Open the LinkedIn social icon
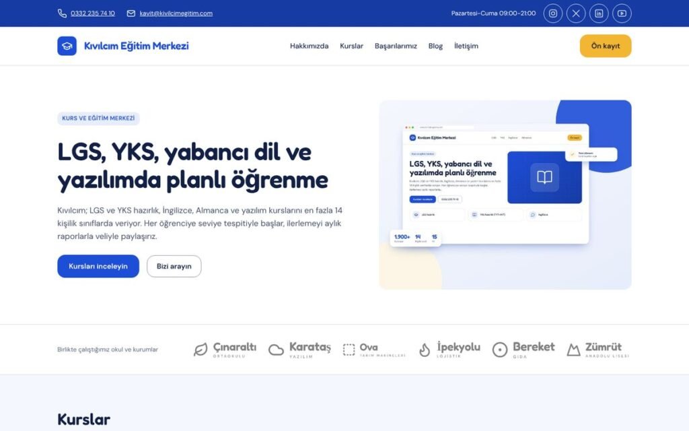The width and height of the screenshot is (689, 431). pyautogui.click(x=599, y=13)
